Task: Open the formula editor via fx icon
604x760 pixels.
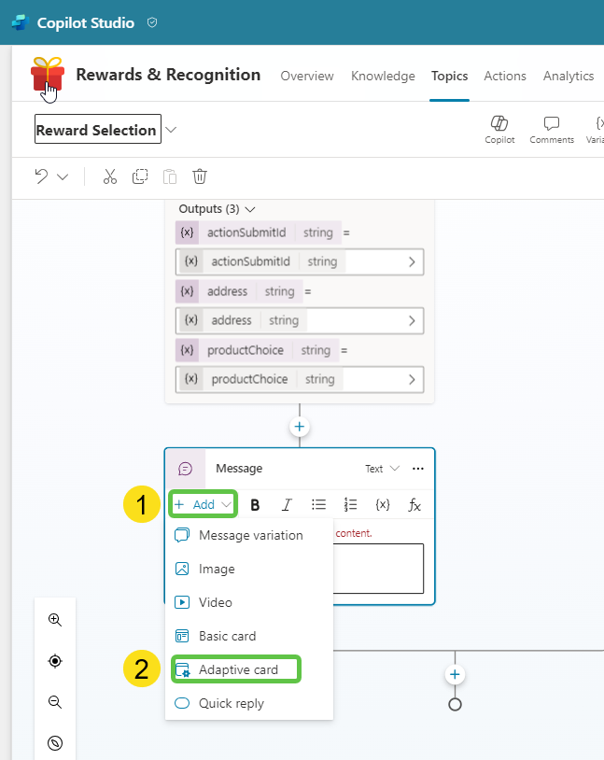Action: pos(414,504)
